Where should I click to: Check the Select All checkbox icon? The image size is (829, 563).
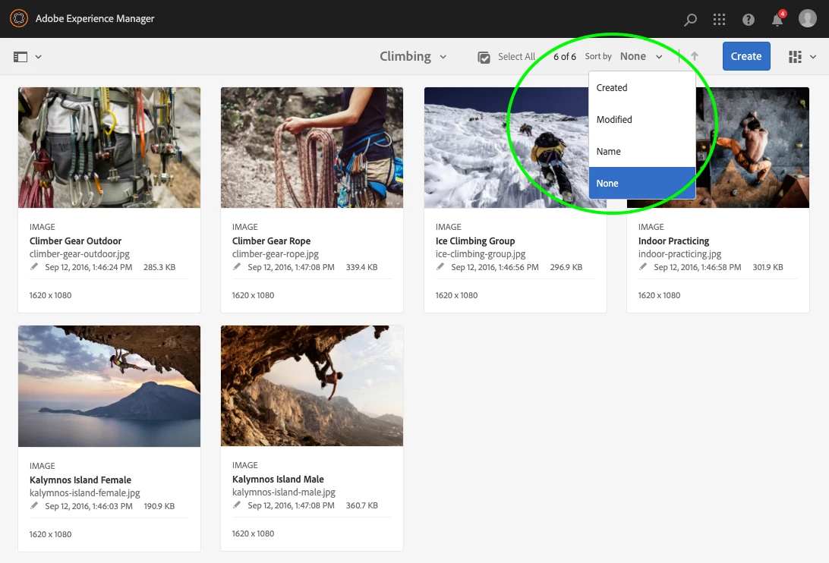click(x=484, y=57)
